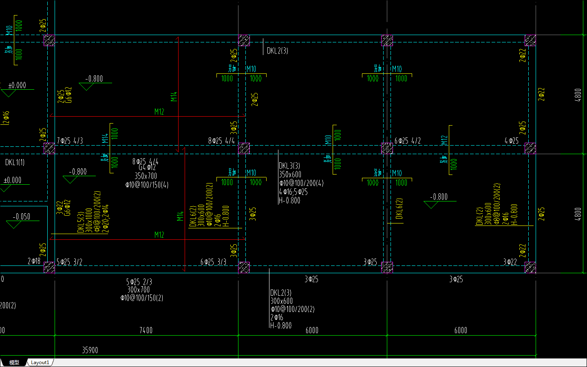Select the DKL3(3) beam label
587x367 pixels.
[289, 166]
